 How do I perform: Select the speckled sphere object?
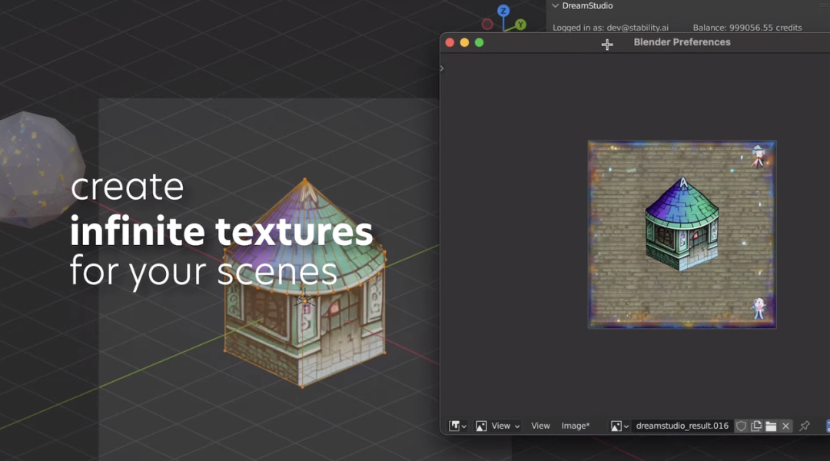38,165
